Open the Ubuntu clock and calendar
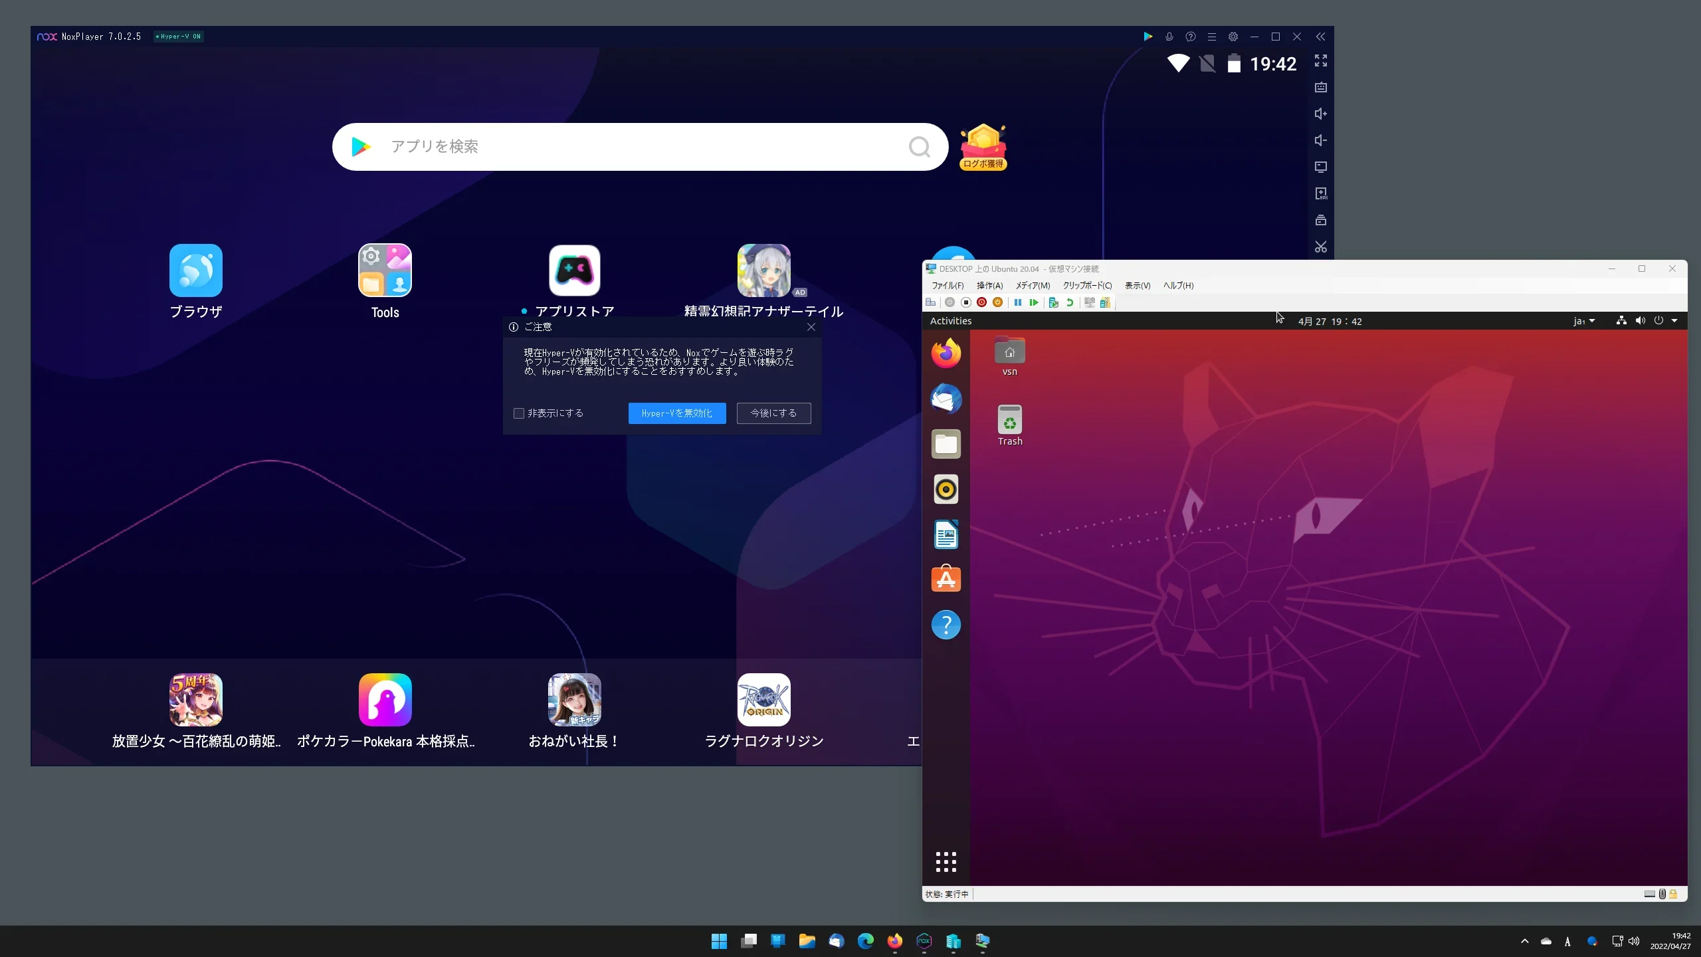The height and width of the screenshot is (957, 1701). coord(1330,322)
